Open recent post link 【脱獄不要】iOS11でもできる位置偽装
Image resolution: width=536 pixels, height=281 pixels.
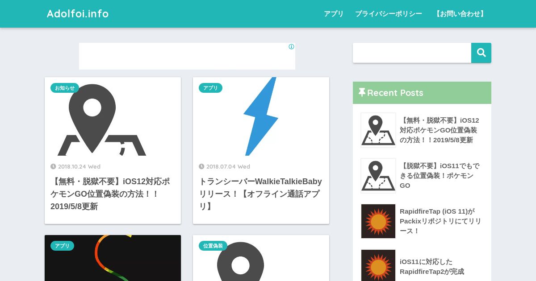440,176
